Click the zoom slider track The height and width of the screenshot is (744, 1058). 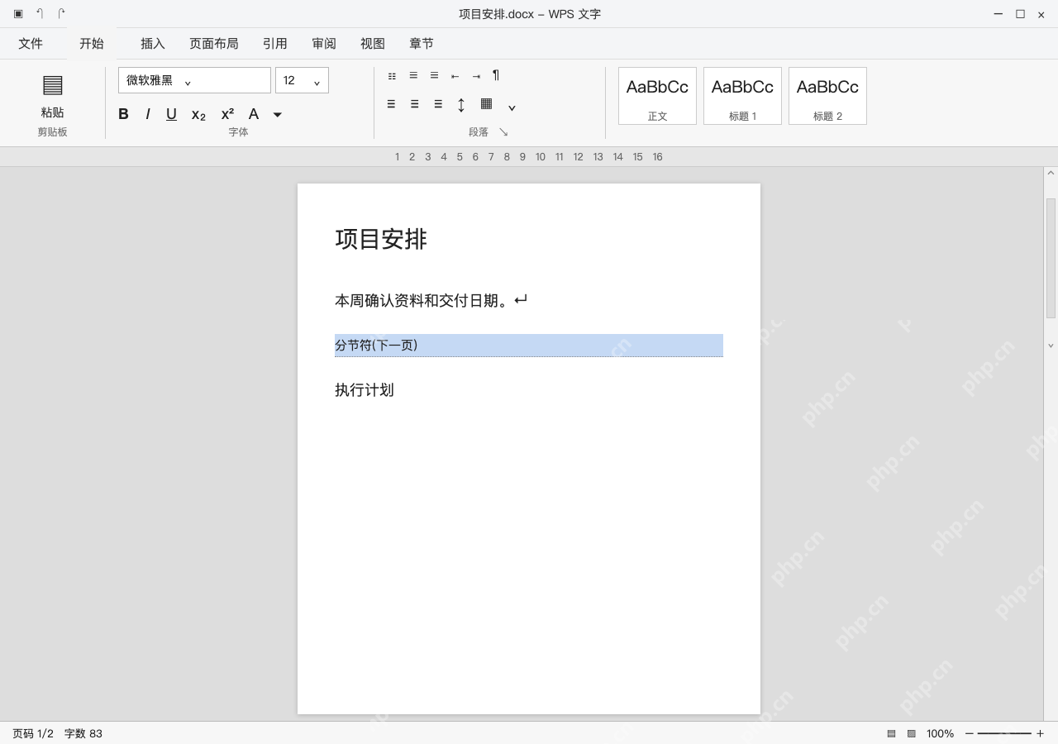(x=1004, y=733)
